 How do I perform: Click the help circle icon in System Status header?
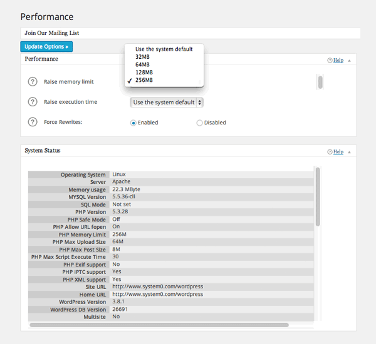[330, 152]
